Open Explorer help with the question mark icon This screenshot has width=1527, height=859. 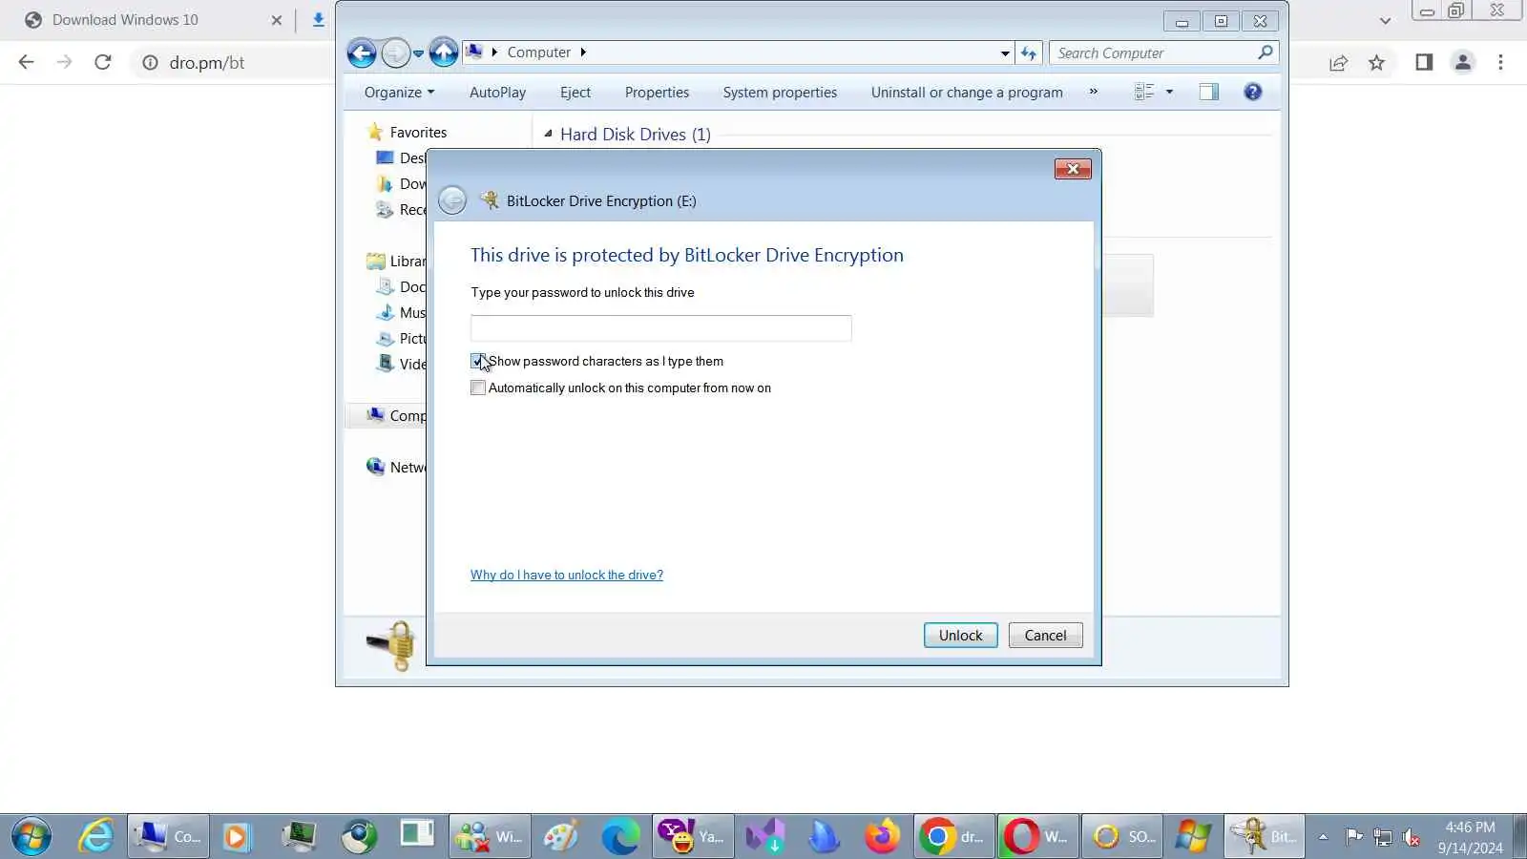tap(1253, 92)
